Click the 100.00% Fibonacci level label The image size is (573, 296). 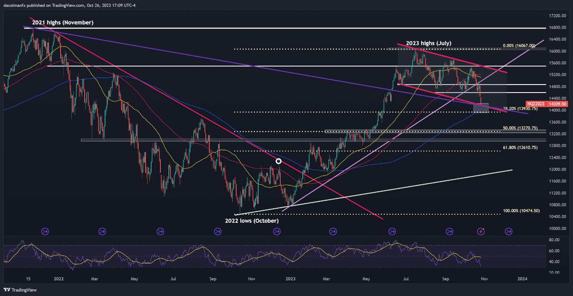pos(521,211)
